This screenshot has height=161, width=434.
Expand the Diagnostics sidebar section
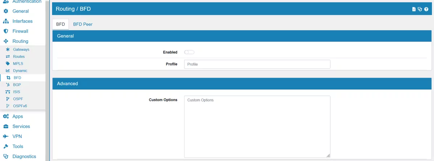24,156
